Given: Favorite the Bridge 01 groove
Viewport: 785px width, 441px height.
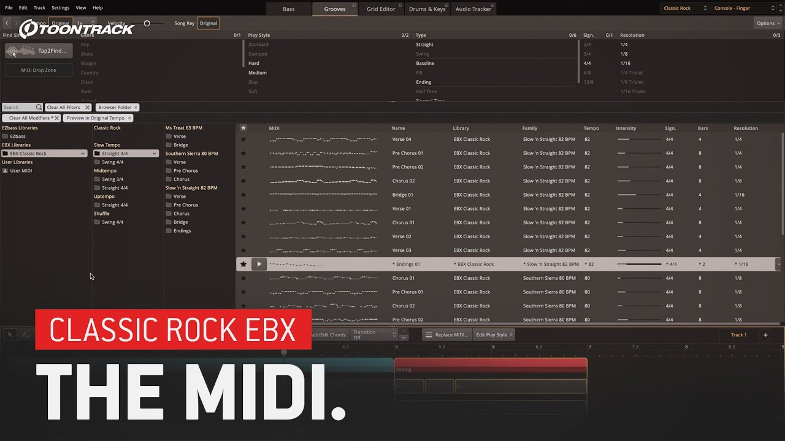Looking at the screenshot, I should coord(243,195).
